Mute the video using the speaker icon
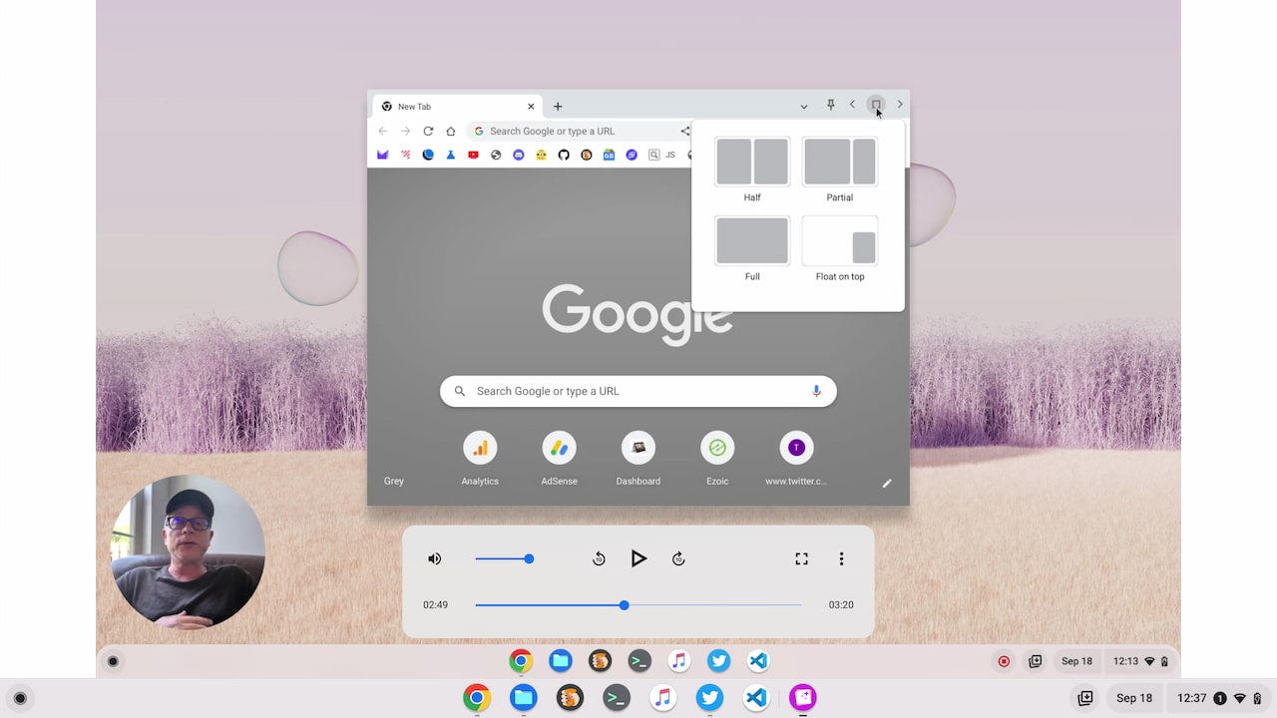This screenshot has height=718, width=1277. (435, 558)
